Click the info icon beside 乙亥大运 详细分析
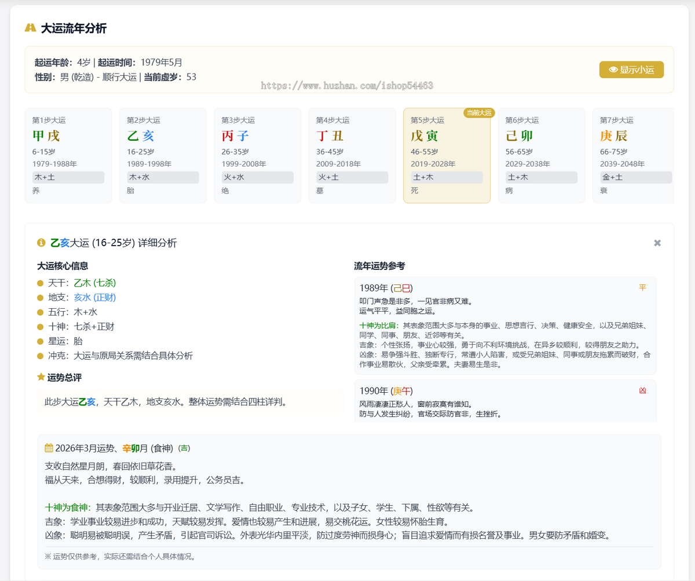695x581 pixels. pos(41,243)
